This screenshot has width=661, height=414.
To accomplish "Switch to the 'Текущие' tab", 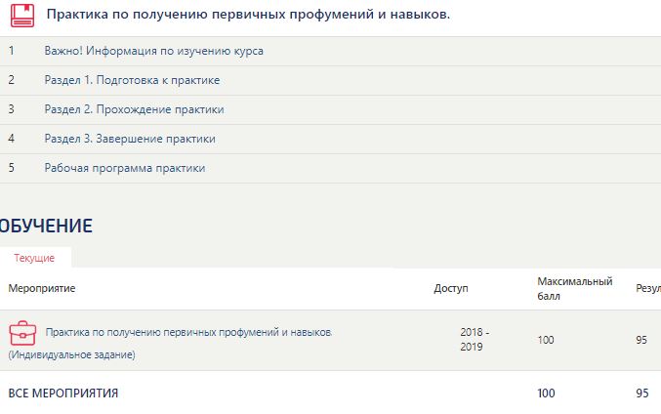I will point(34,258).
